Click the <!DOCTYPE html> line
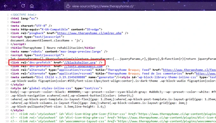The height and width of the screenshot is (123, 216). pos(24,15)
